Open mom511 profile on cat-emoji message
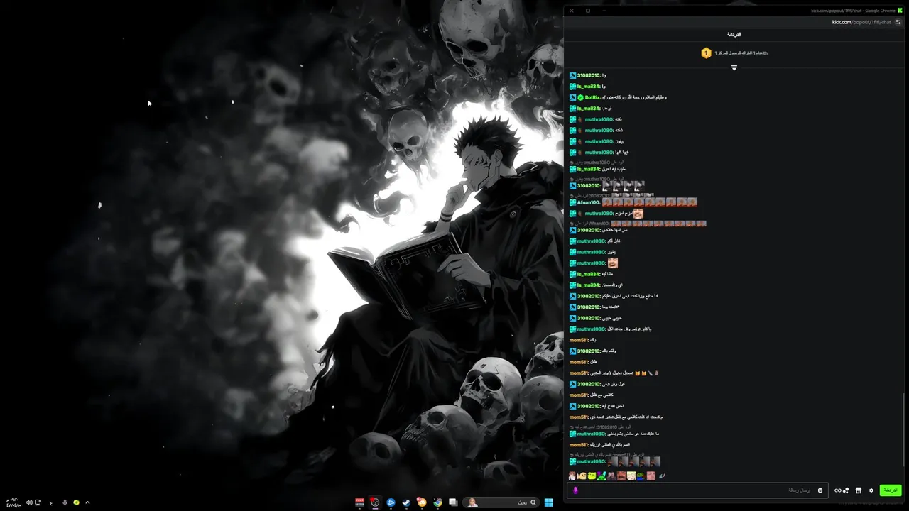 (578, 373)
